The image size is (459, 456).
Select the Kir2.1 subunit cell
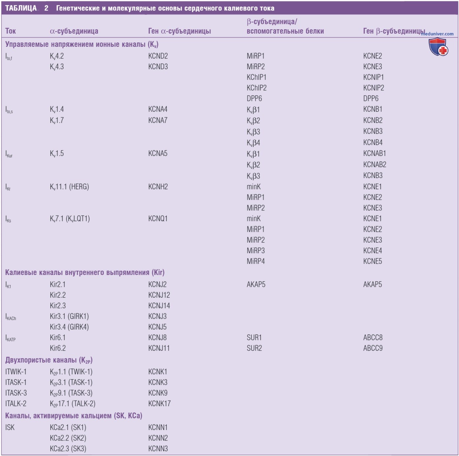[58, 284]
